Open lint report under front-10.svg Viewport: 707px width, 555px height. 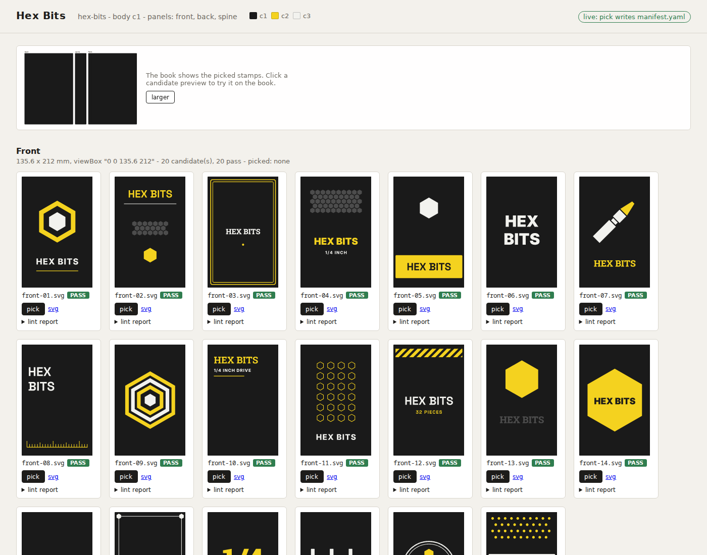[226, 490]
